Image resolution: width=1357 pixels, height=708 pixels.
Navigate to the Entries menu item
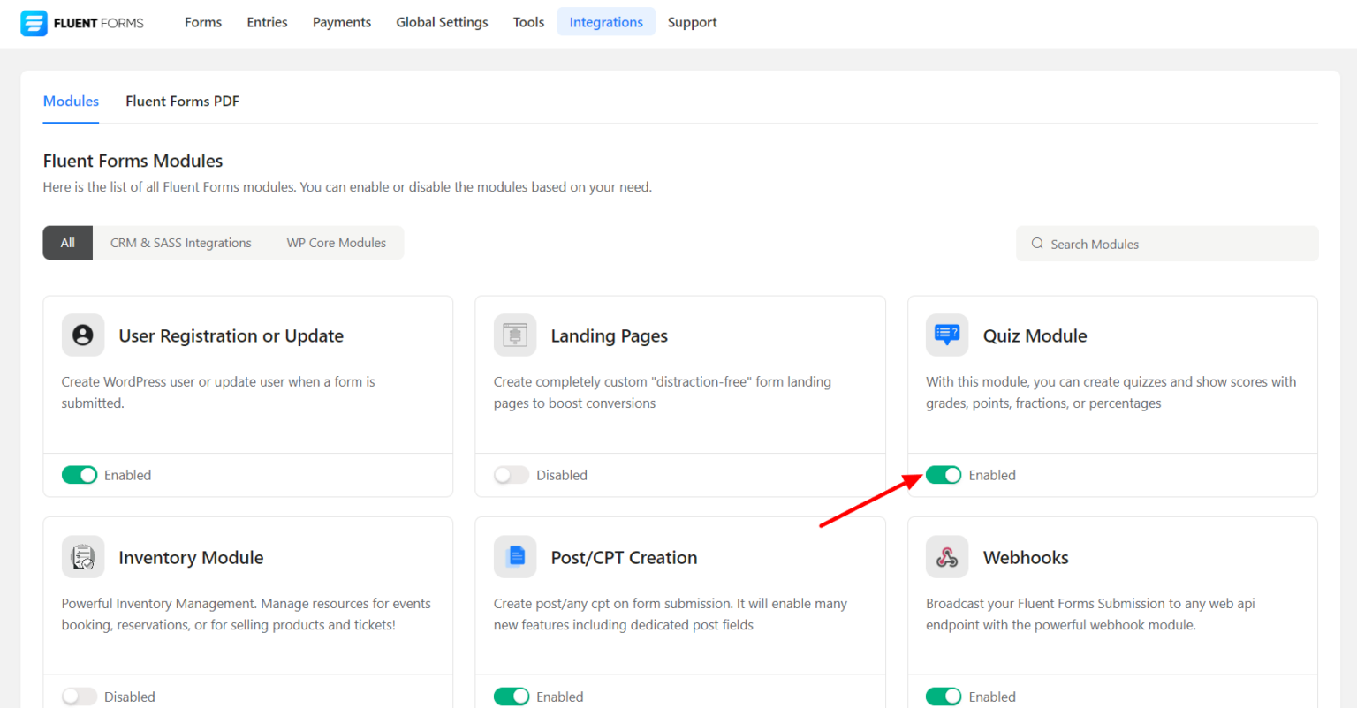click(x=267, y=22)
